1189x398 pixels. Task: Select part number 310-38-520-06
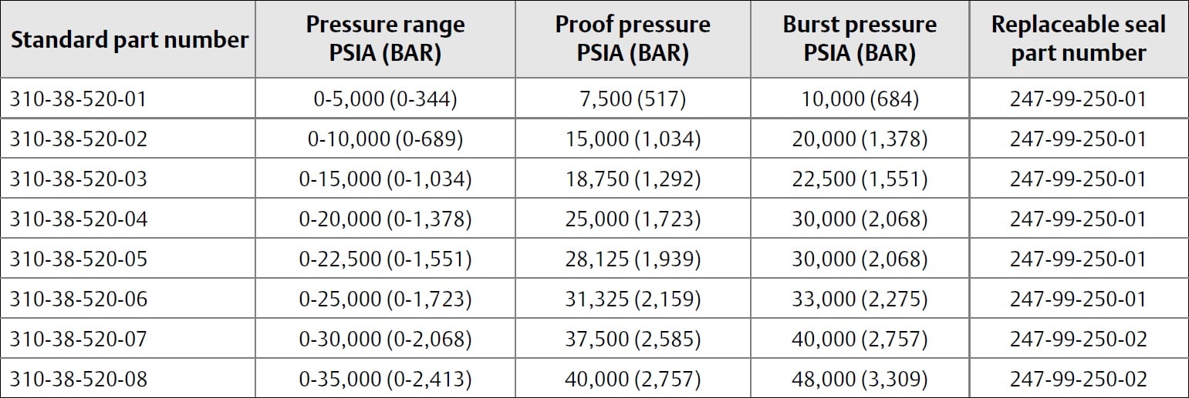click(78, 299)
